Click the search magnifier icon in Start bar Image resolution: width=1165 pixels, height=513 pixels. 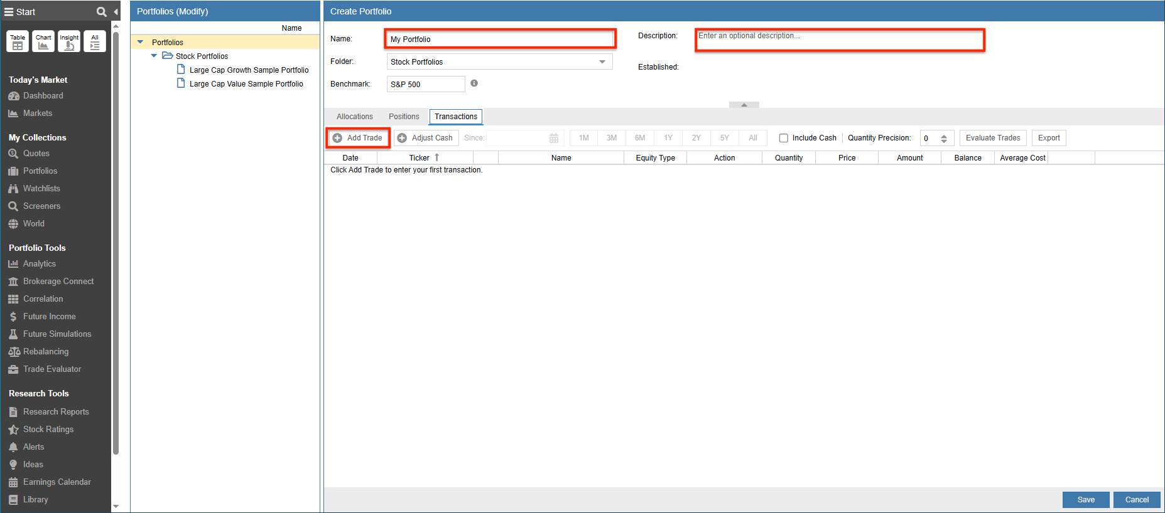(x=101, y=12)
